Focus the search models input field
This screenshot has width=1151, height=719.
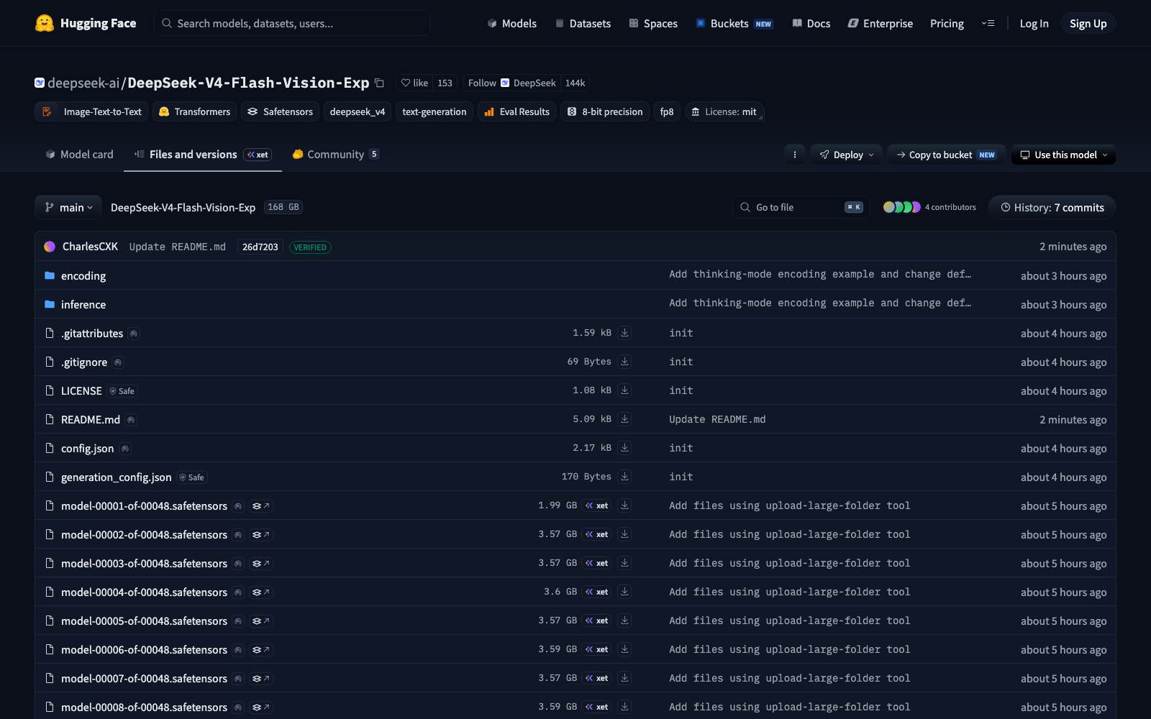tap(292, 23)
